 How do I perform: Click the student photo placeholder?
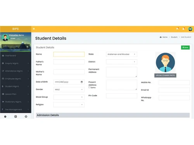pyautogui.click(x=165, y=62)
